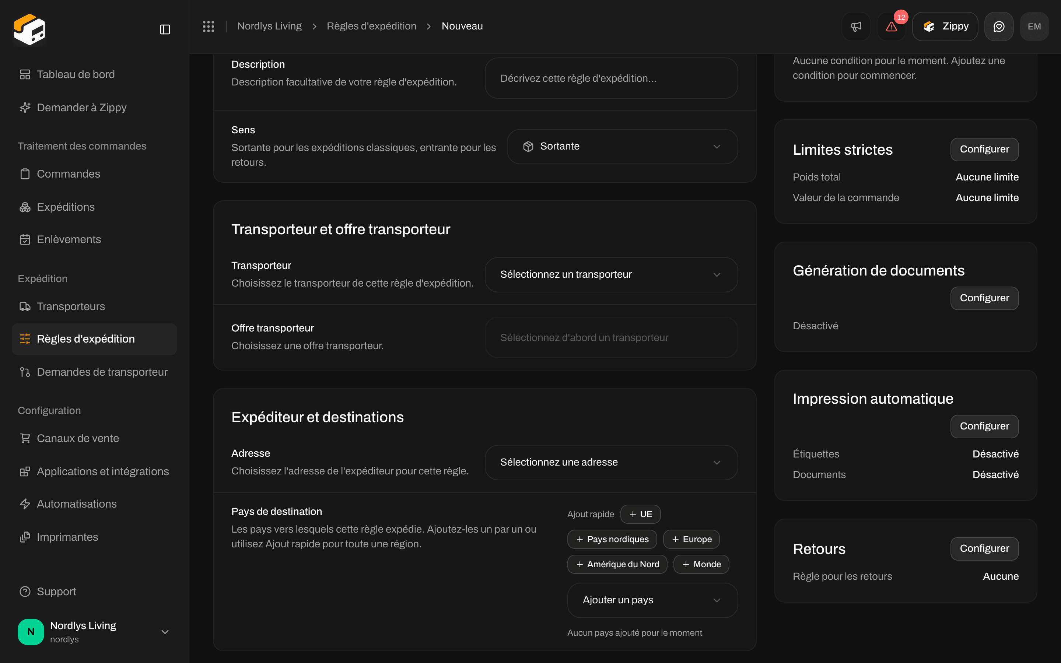The image size is (1061, 663).
Task: Click Aucun pays ajouté pour le moment
Action: pyautogui.click(x=634, y=633)
